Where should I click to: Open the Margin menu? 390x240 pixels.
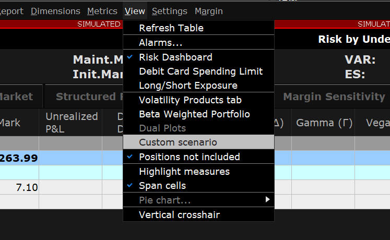coord(208,11)
